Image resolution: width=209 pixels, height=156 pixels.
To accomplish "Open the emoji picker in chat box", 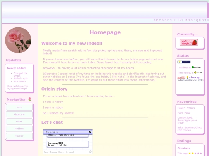I will click(x=90, y=152).
